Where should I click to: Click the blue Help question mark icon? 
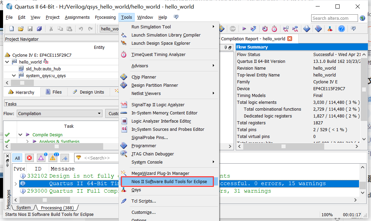click(x=341, y=29)
